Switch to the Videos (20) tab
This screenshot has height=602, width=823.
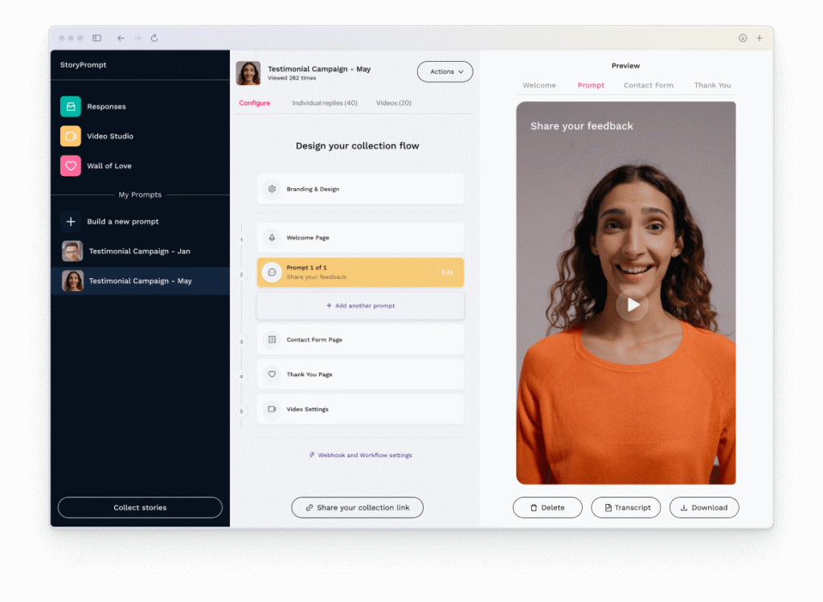click(x=394, y=103)
